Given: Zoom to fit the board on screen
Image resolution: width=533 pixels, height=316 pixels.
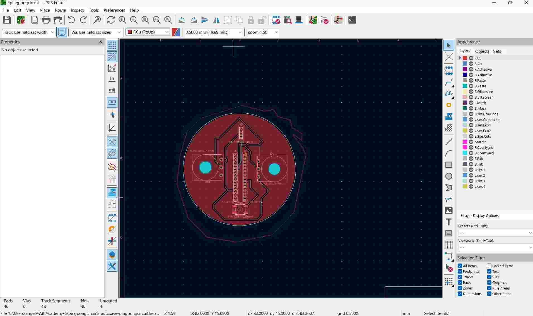Looking at the screenshot, I should (x=145, y=20).
